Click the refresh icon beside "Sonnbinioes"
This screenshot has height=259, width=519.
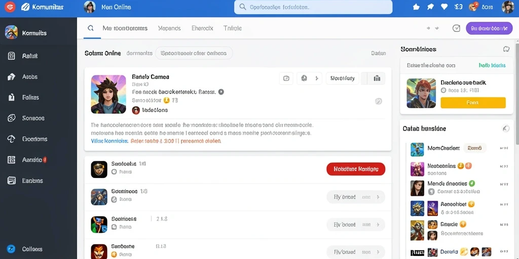point(506,49)
